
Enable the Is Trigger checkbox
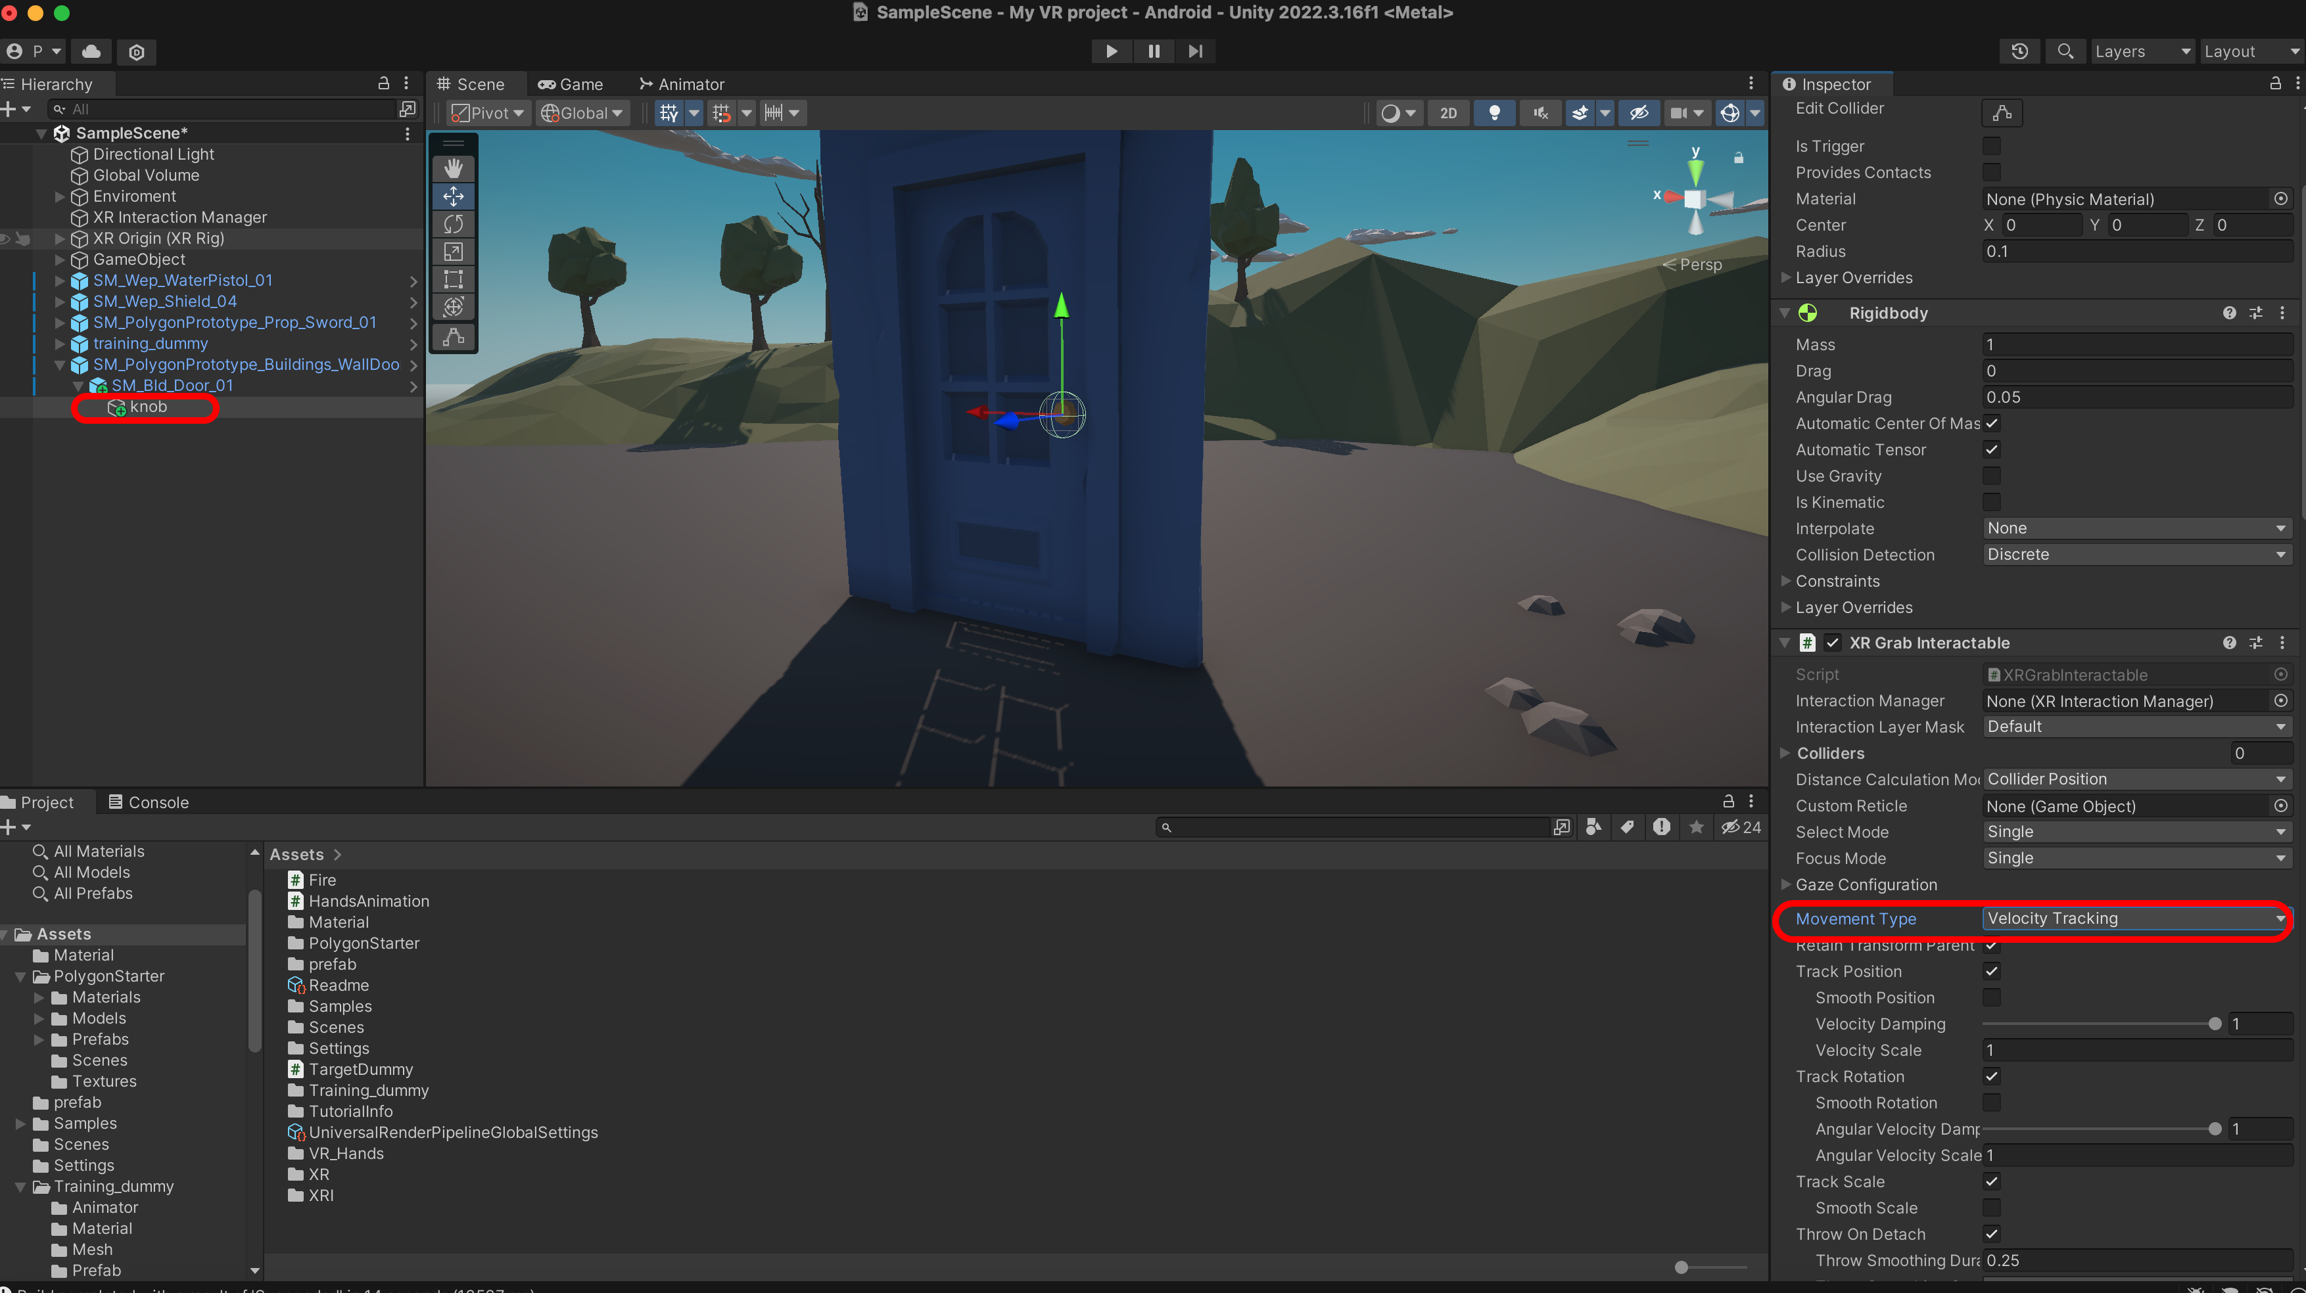point(1991,146)
